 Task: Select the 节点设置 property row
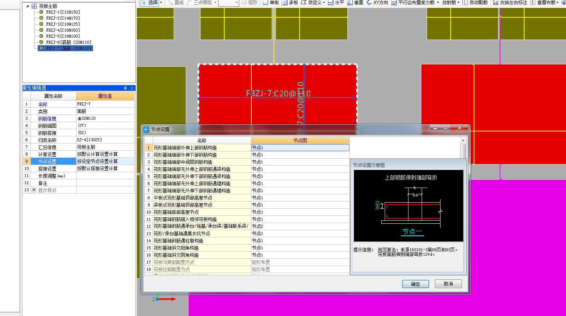(78, 162)
